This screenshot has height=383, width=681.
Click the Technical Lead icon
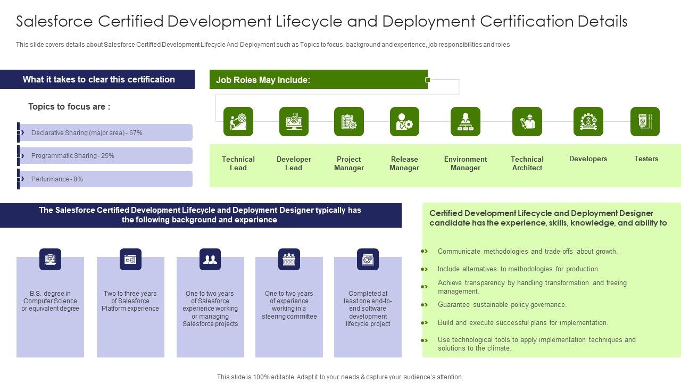point(238,122)
